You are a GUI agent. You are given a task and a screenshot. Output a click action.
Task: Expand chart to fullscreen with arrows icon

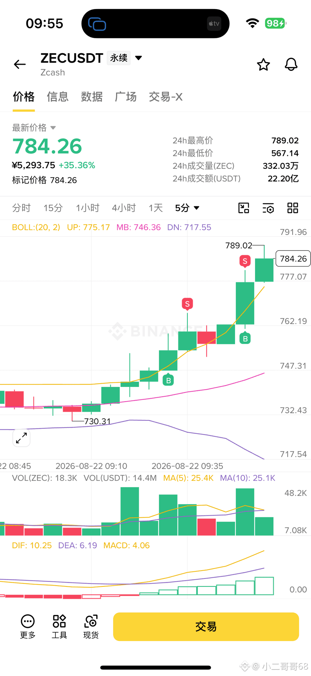[21, 438]
